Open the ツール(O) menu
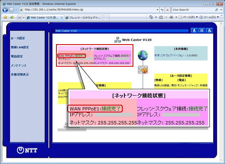Viewport: 225px width, 164px height. click(x=209, y=17)
